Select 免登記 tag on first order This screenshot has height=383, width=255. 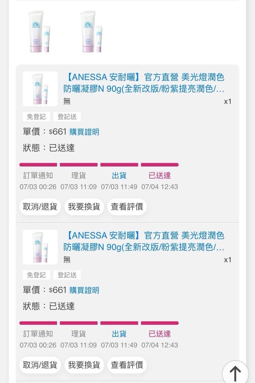36,117
